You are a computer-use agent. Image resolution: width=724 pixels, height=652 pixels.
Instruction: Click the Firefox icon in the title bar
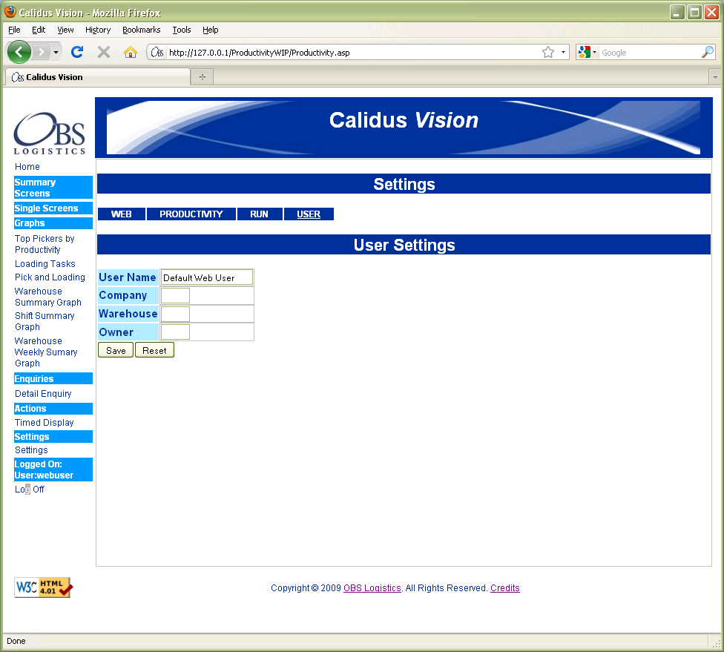click(10, 12)
